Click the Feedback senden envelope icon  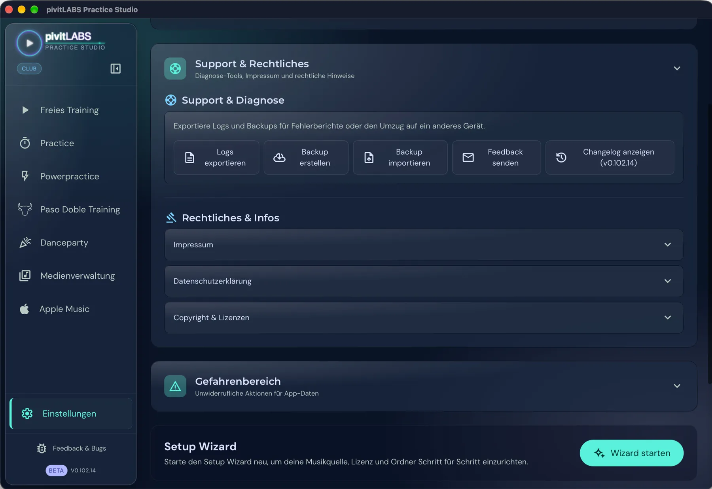(468, 157)
